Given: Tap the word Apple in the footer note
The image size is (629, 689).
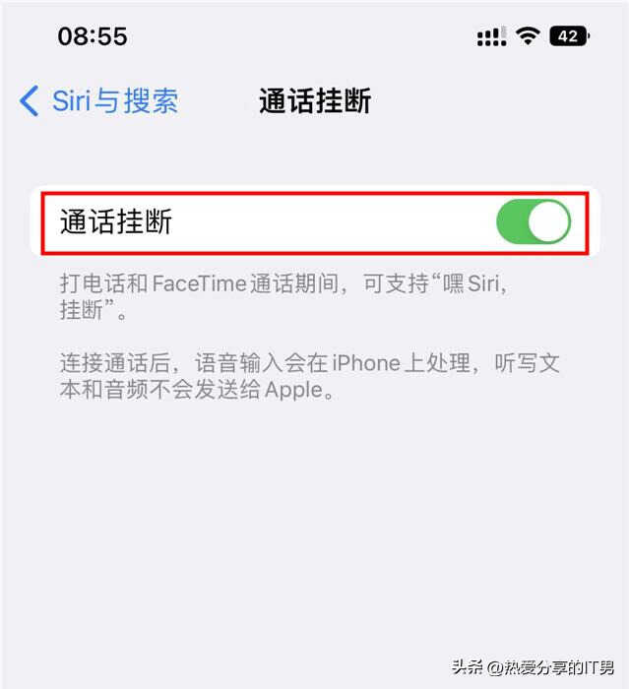Looking at the screenshot, I should pyautogui.click(x=294, y=390).
